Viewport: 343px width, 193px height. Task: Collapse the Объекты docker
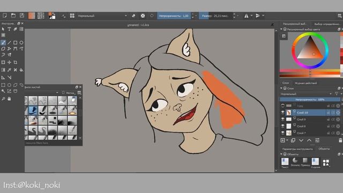[x=281, y=154]
